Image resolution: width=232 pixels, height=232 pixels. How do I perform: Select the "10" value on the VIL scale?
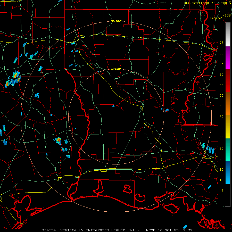tap(221, 180)
